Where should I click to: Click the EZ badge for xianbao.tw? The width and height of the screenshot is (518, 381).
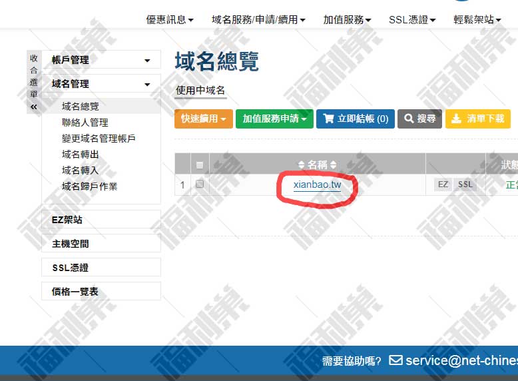coord(442,185)
